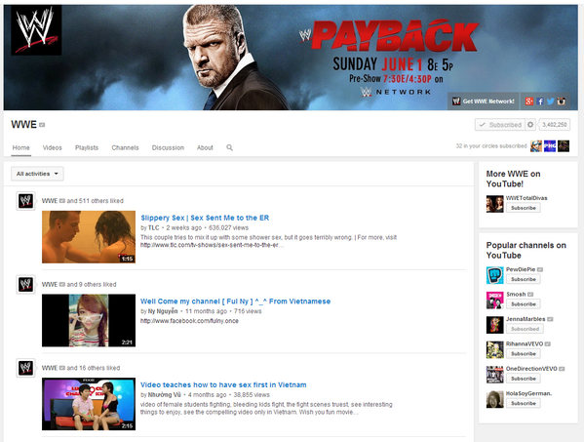Image resolution: width=584 pixels, height=442 pixels.
Task: Open the Facebook icon in the banner
Action: [x=540, y=101]
